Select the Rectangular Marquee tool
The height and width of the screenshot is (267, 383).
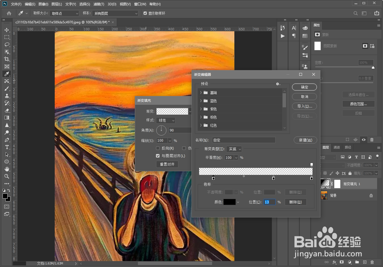point(7,37)
